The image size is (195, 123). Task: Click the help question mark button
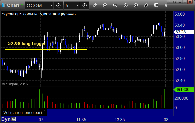pos(169,2)
